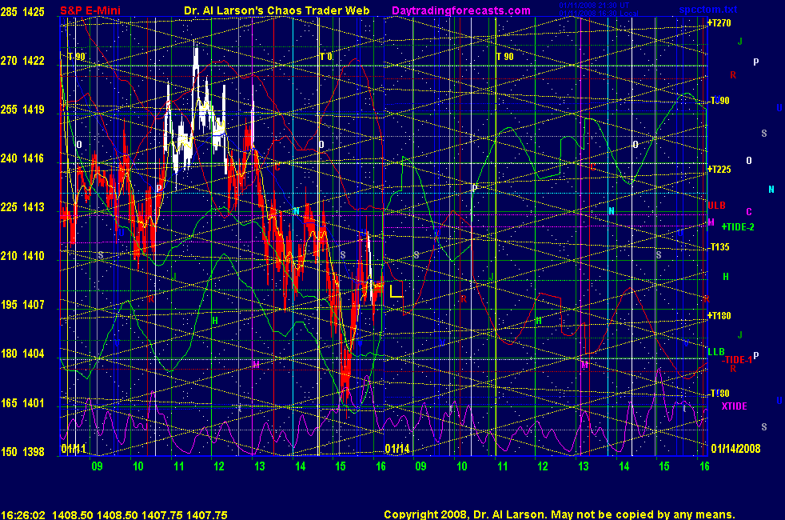Click the spcctom.txt file name label

click(x=708, y=10)
